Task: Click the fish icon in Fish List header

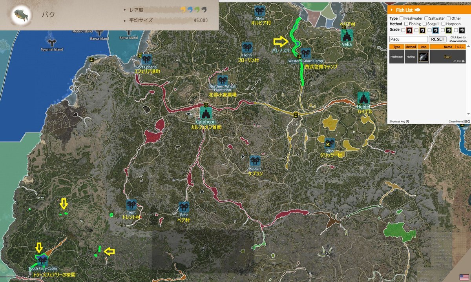Action: pos(417,10)
